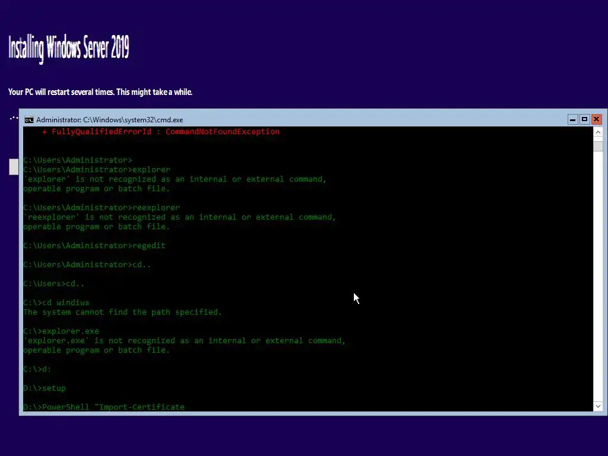
Task: Click 'The system cannot find the path specified.'
Action: click(x=122, y=312)
